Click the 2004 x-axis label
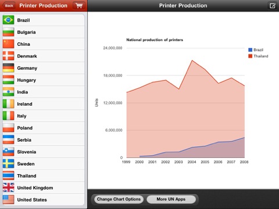279x209 pixels. [192, 162]
